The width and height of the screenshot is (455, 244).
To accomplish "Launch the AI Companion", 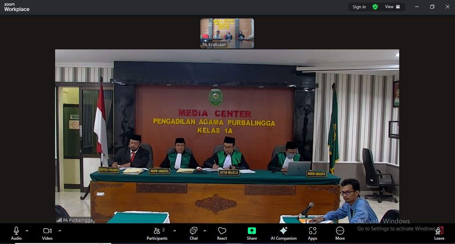I will click(x=283, y=233).
